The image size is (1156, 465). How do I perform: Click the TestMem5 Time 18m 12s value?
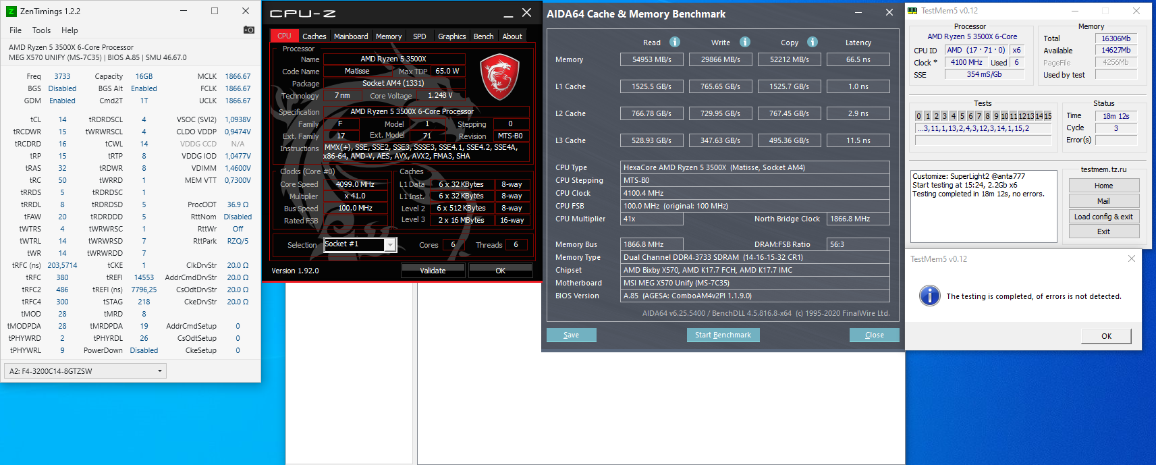pyautogui.click(x=1116, y=116)
